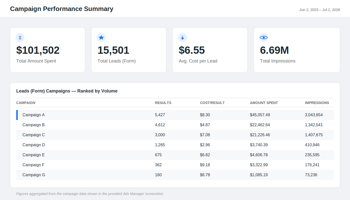Image resolution: width=350 pixels, height=200 pixels.
Task: Click the Impressions column header
Action: click(x=317, y=103)
